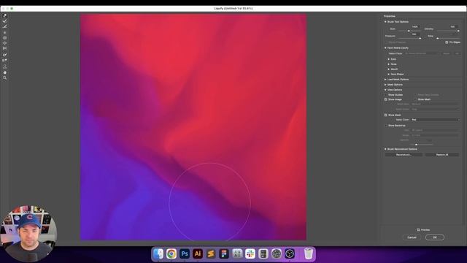
Task: Open Google Chrome from the dock
Action: (171, 254)
